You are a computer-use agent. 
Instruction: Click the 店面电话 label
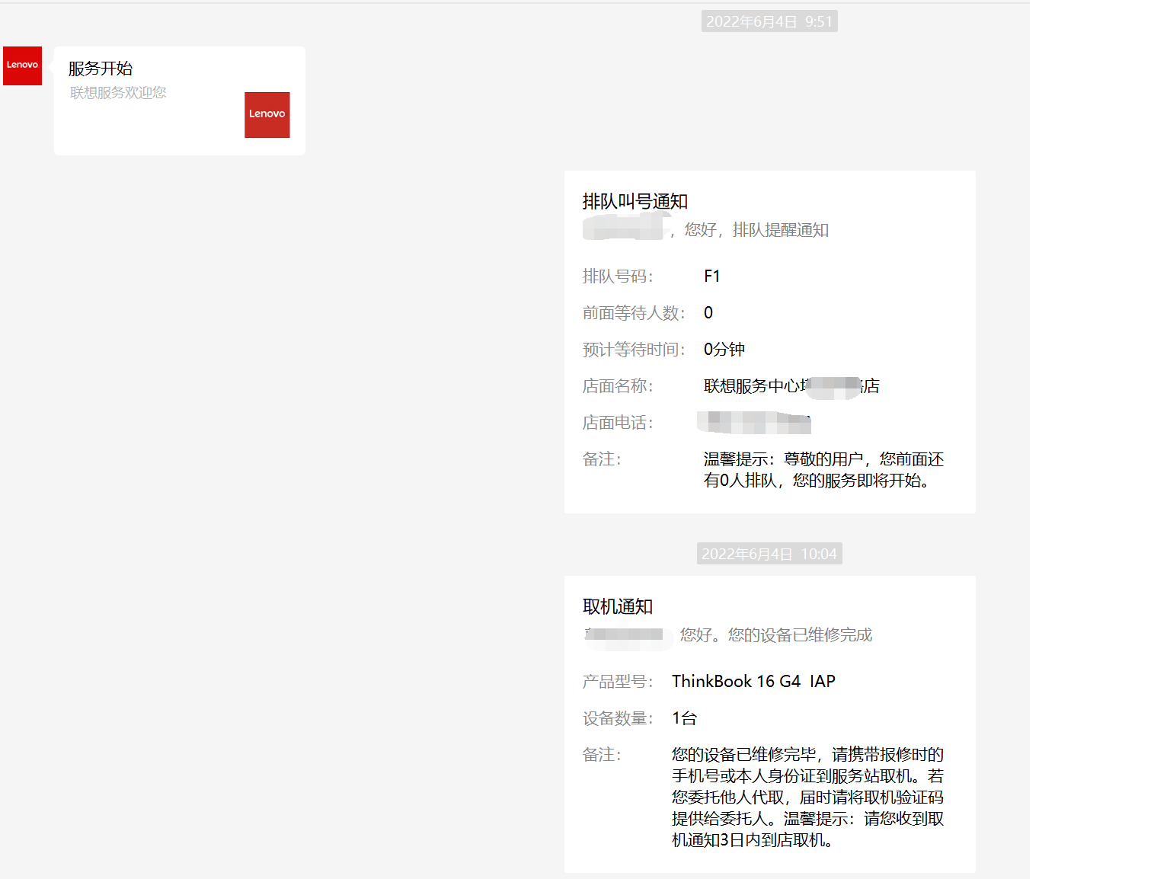pyautogui.click(x=618, y=423)
